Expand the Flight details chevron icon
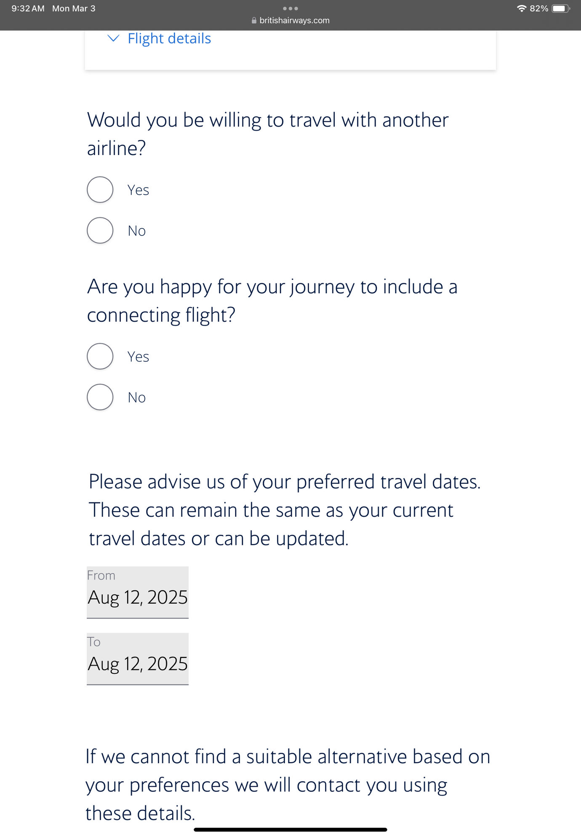The width and height of the screenshot is (581, 837). click(113, 38)
